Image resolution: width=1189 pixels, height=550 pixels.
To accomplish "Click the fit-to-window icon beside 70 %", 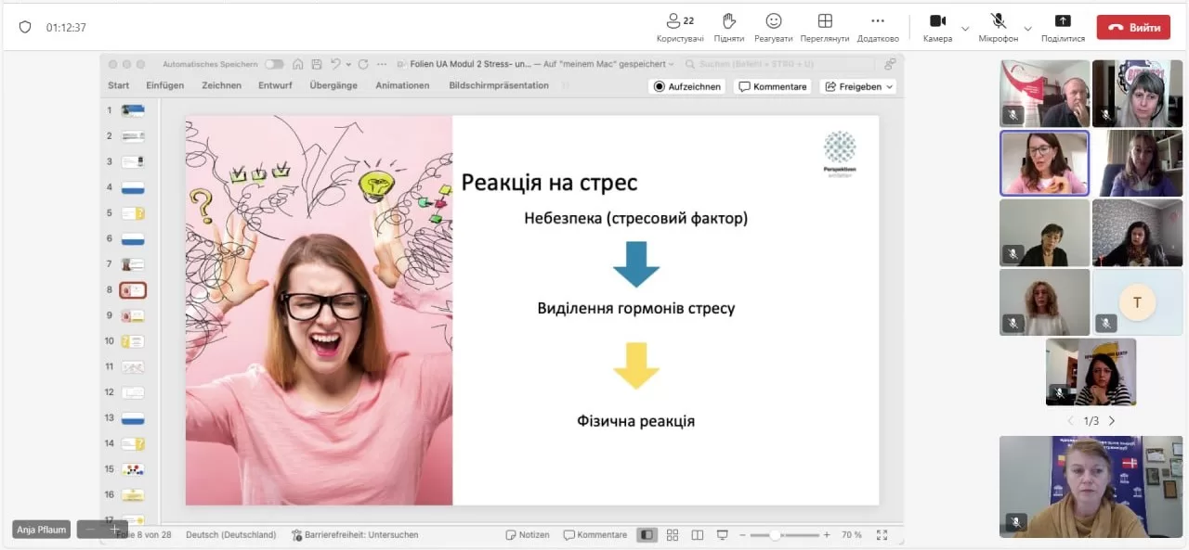I will point(882,535).
